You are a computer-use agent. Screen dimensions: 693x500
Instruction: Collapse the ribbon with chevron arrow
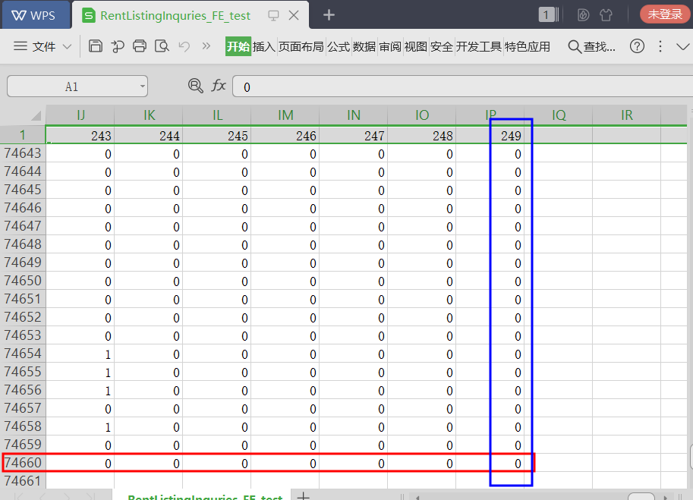click(683, 46)
